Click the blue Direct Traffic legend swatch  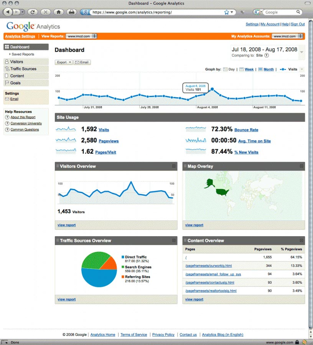coord(123,257)
